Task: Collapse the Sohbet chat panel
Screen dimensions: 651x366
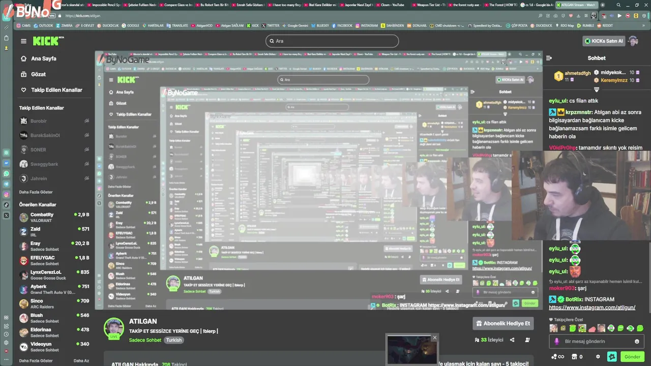Action: click(549, 58)
